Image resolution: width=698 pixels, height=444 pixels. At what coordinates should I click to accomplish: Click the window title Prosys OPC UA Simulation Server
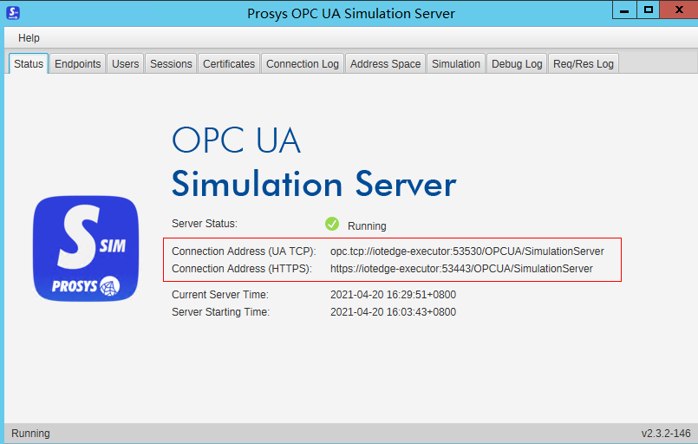pyautogui.click(x=351, y=13)
